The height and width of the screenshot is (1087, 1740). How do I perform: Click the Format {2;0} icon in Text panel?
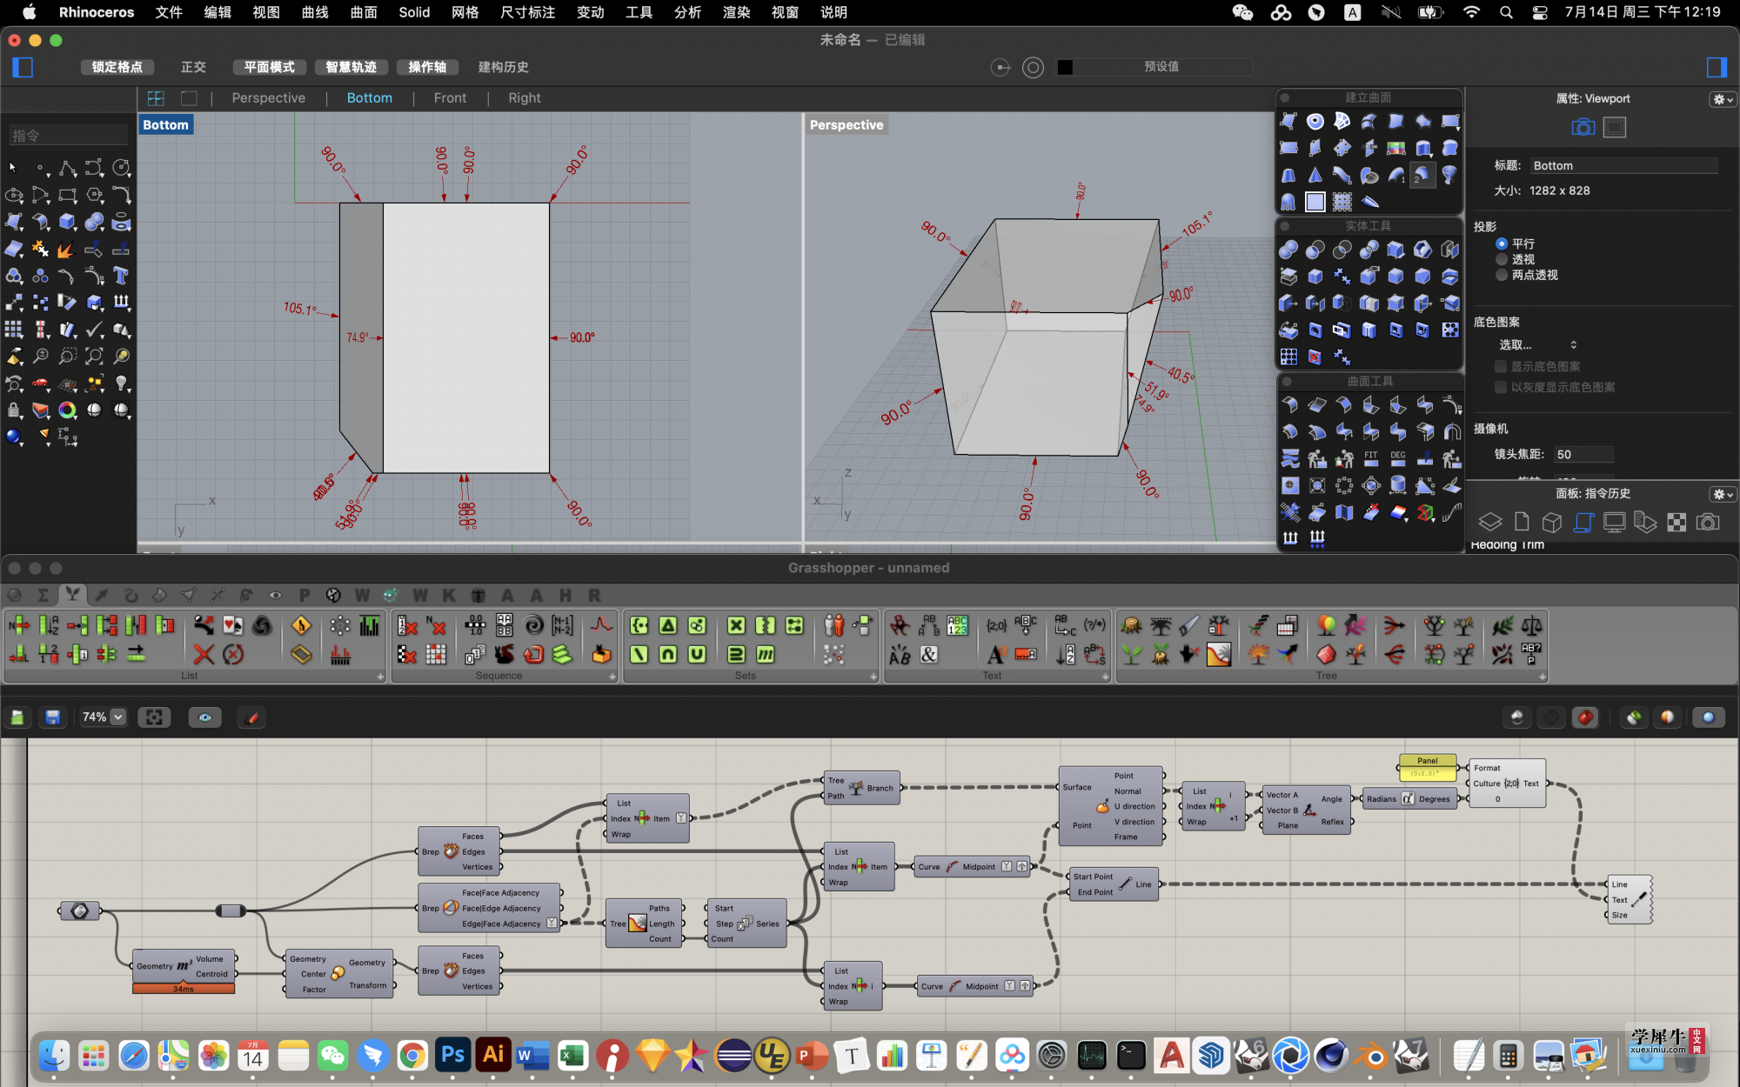997,625
